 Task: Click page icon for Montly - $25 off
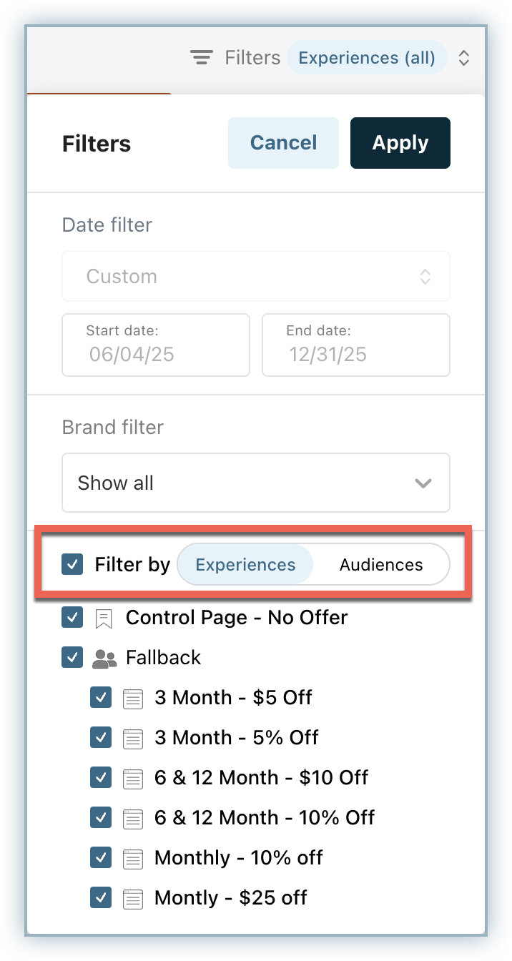click(133, 897)
